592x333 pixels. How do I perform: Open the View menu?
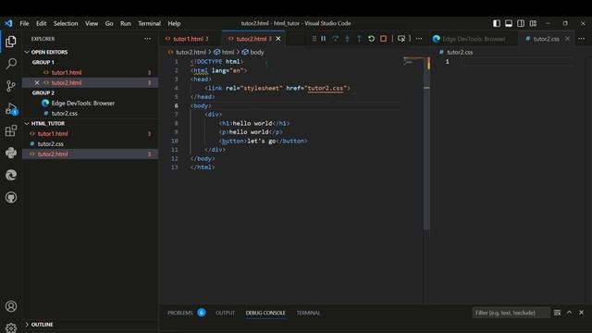tap(92, 23)
